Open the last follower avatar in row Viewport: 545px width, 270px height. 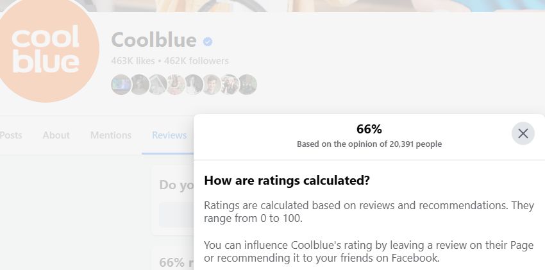pos(247,85)
